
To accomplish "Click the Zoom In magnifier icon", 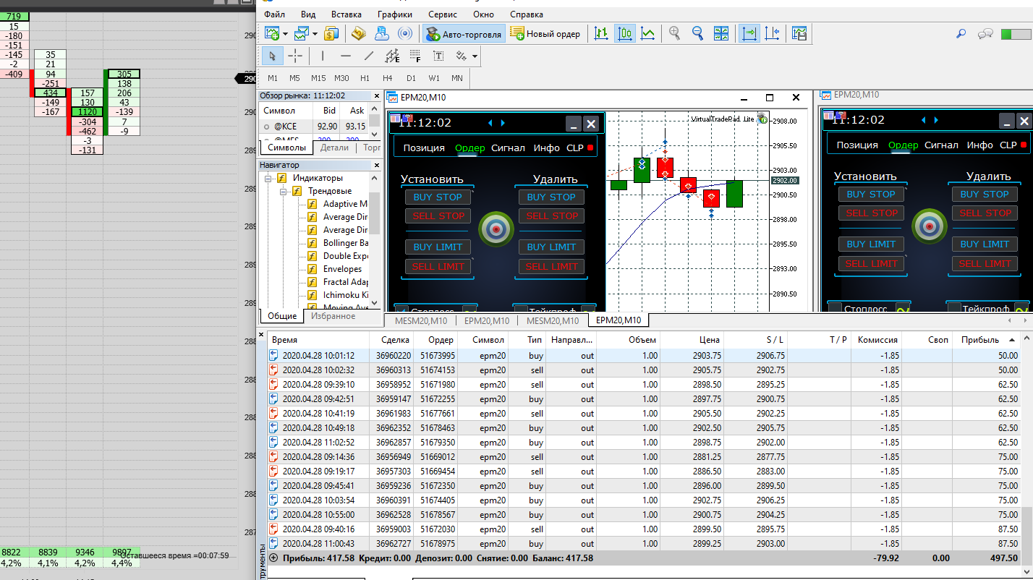I will click(x=675, y=33).
